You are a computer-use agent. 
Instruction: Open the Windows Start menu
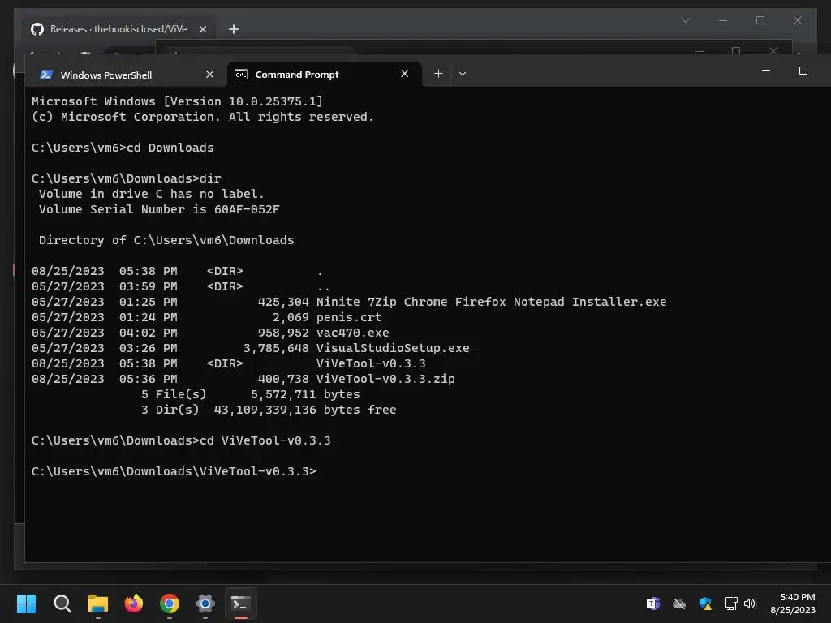[x=26, y=604]
